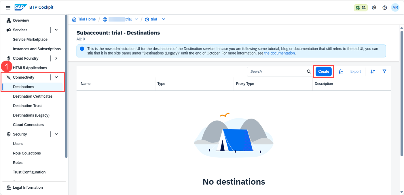Collapse the Connectivity section chevron
The width and height of the screenshot is (404, 195).
pos(56,77)
